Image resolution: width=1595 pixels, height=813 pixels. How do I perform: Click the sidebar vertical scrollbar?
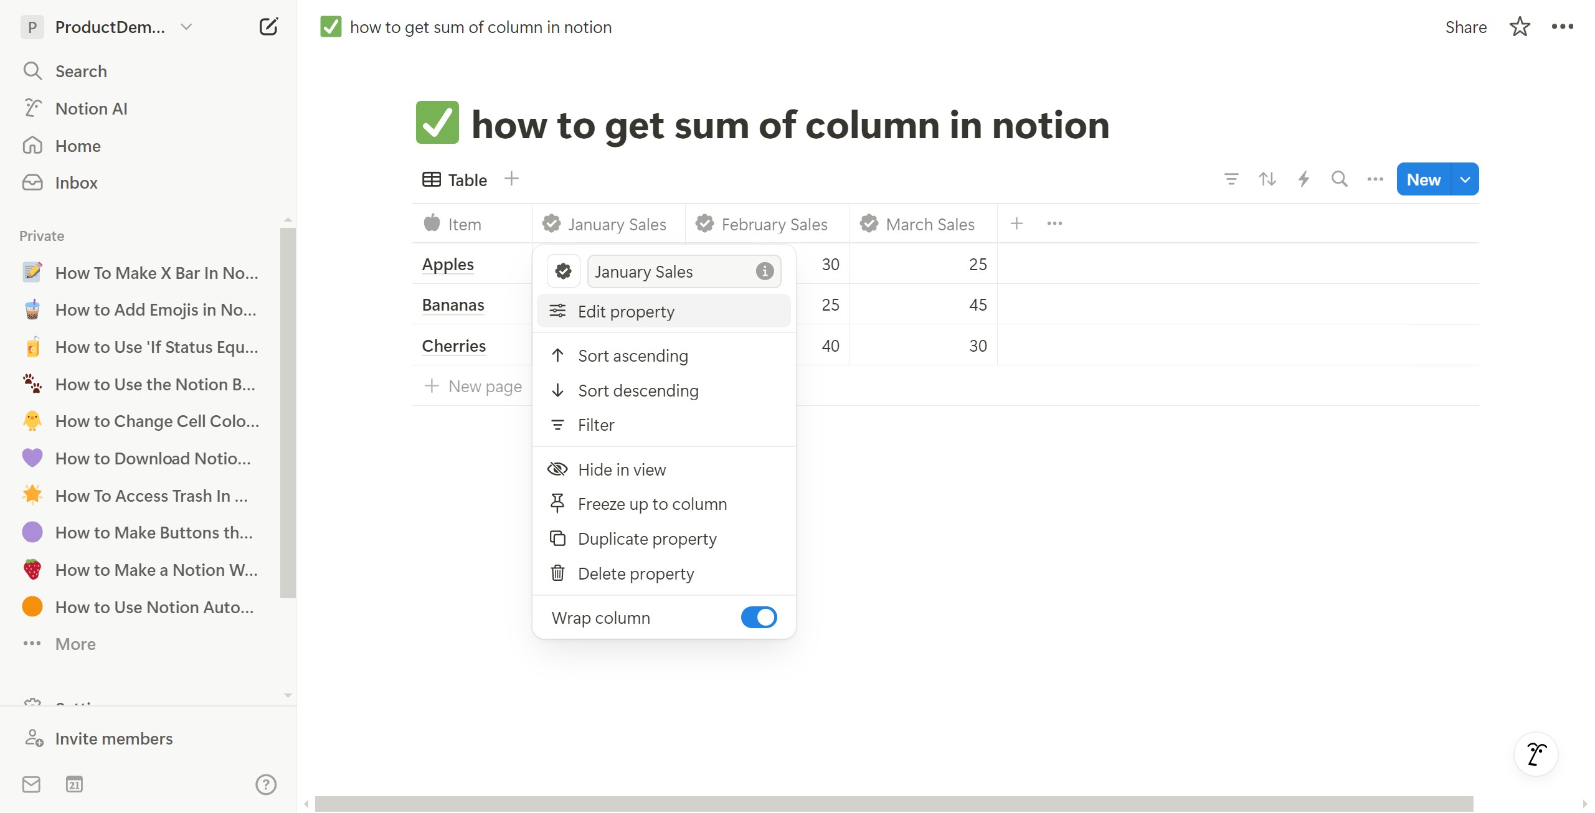pos(288,412)
